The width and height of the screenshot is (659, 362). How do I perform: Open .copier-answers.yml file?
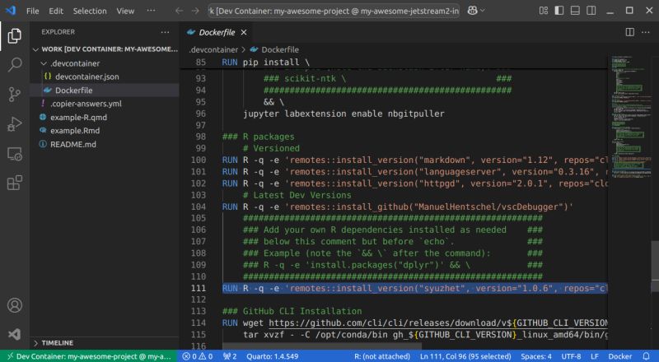point(105,104)
